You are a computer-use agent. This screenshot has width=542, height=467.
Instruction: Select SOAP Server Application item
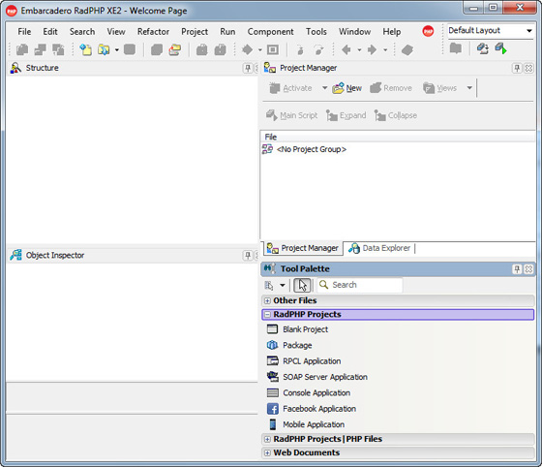coord(317,377)
